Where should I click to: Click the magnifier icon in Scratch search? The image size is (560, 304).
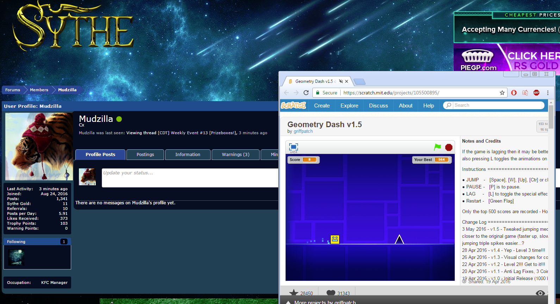[448, 105]
